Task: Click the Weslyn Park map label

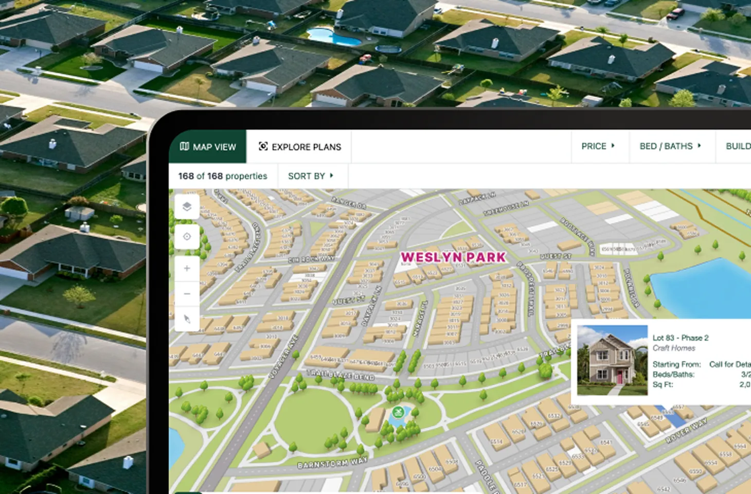Action: [453, 257]
